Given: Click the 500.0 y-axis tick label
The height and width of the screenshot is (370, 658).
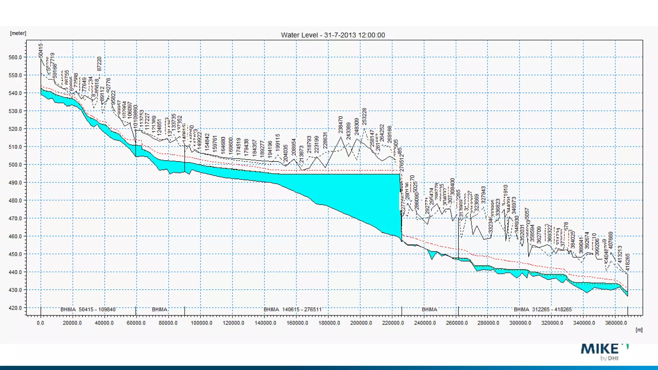Looking at the screenshot, I should pyautogui.click(x=15, y=165).
